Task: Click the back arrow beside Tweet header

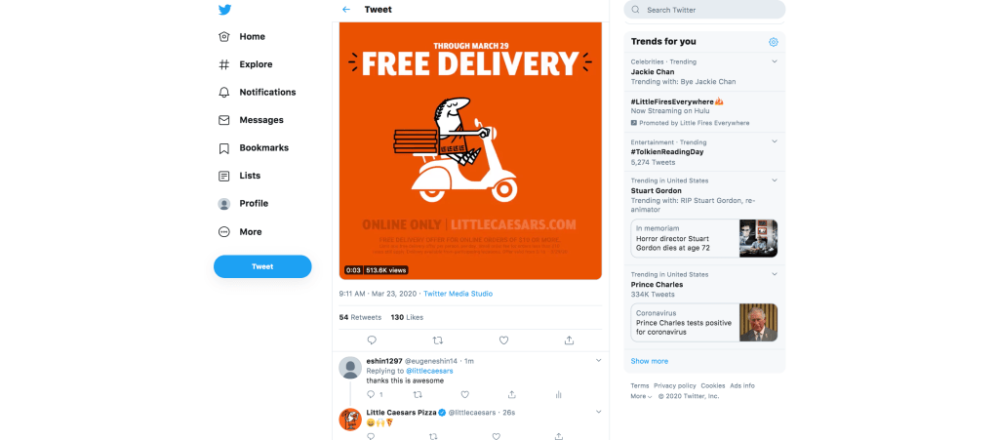Action: (346, 10)
